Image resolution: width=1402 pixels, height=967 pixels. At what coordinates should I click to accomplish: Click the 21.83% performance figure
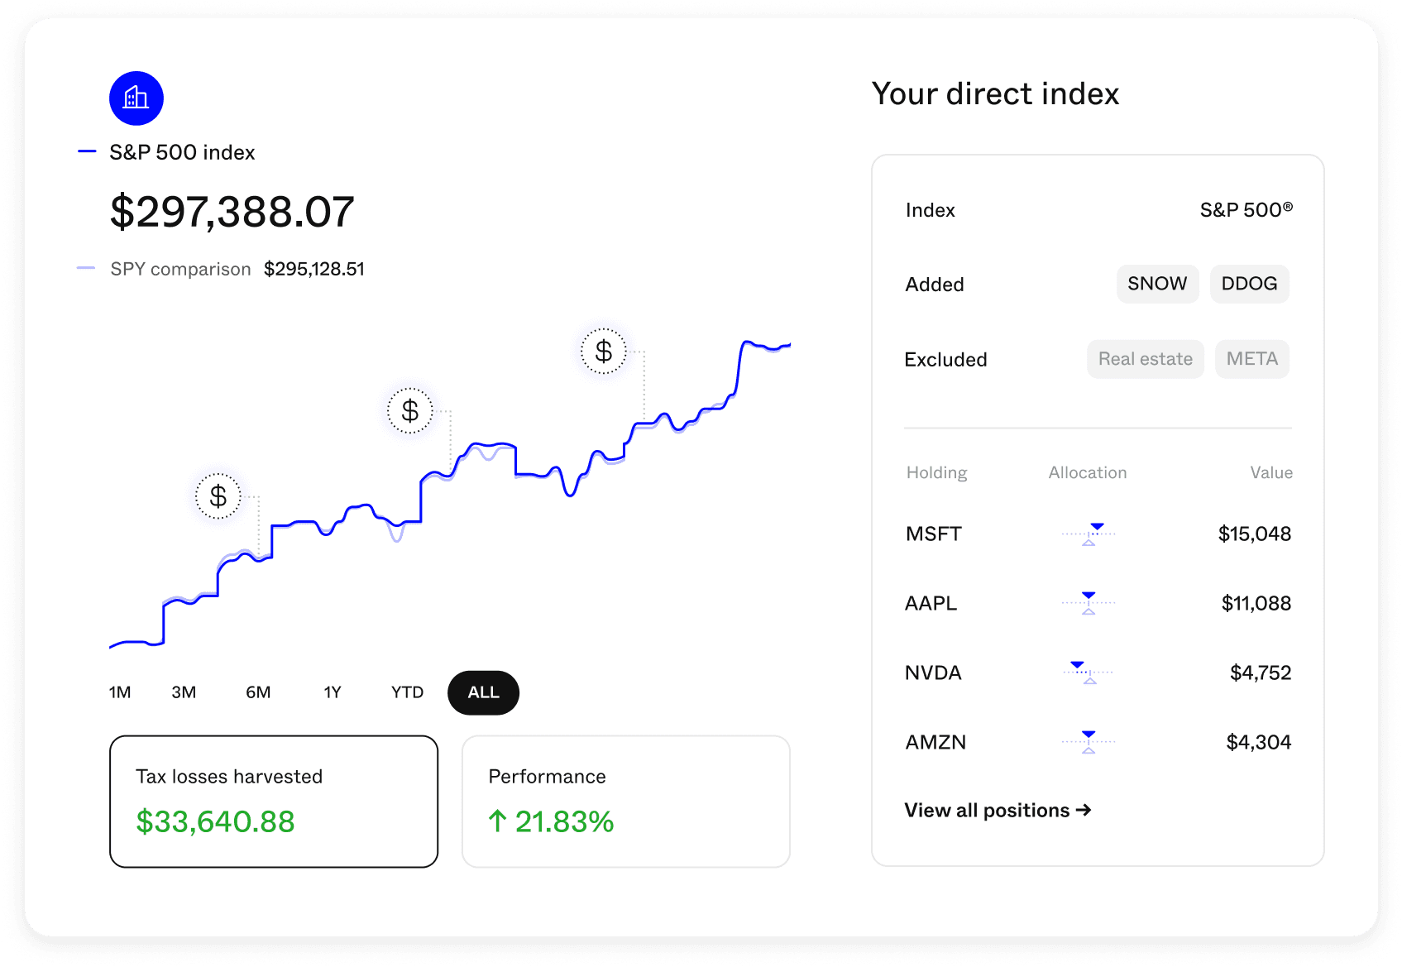[x=564, y=821]
